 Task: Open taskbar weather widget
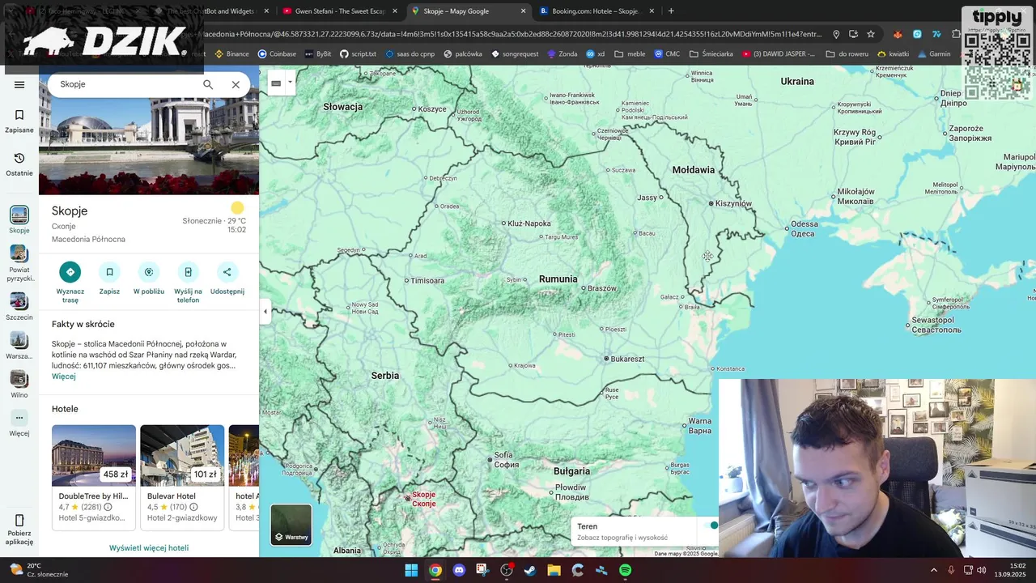pos(38,570)
